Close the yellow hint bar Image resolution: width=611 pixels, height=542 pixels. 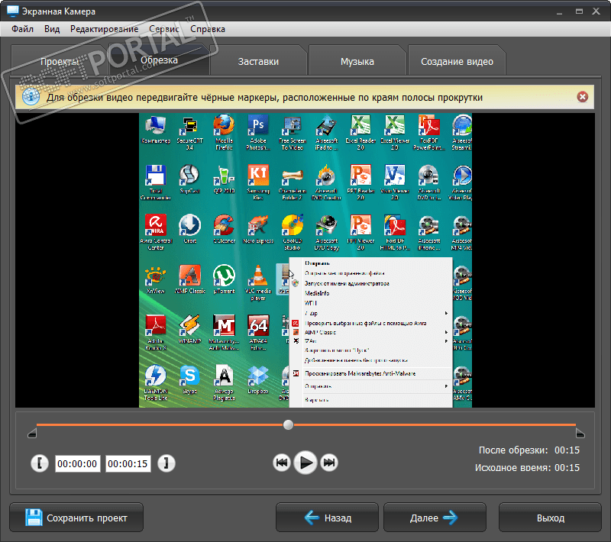[x=583, y=96]
